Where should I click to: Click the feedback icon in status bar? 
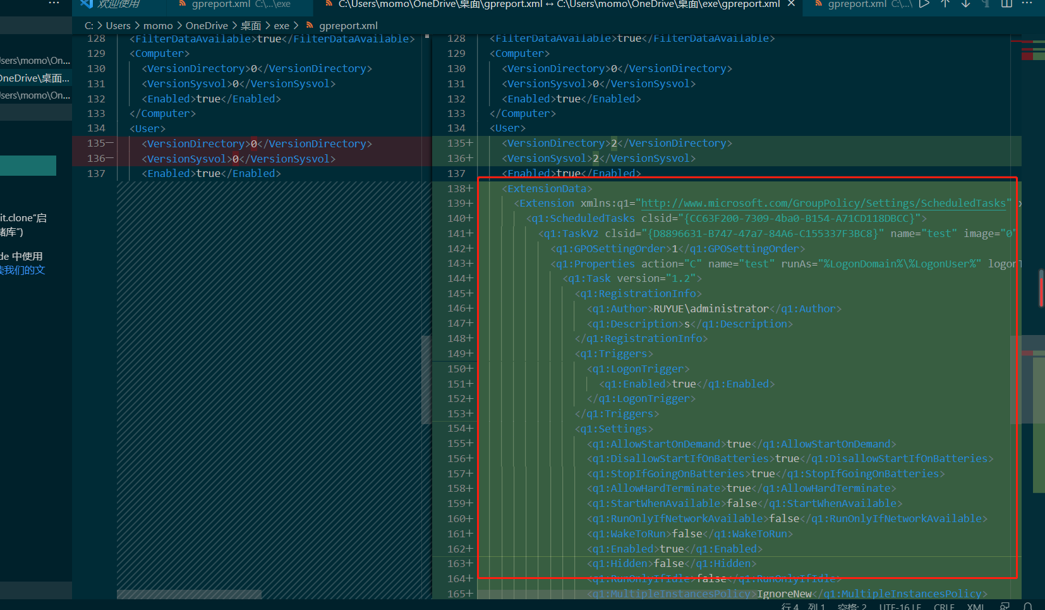click(1005, 606)
